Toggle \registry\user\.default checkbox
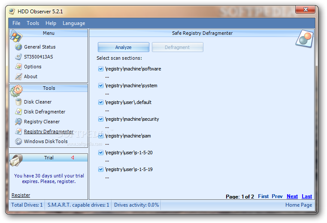 [x=101, y=102]
